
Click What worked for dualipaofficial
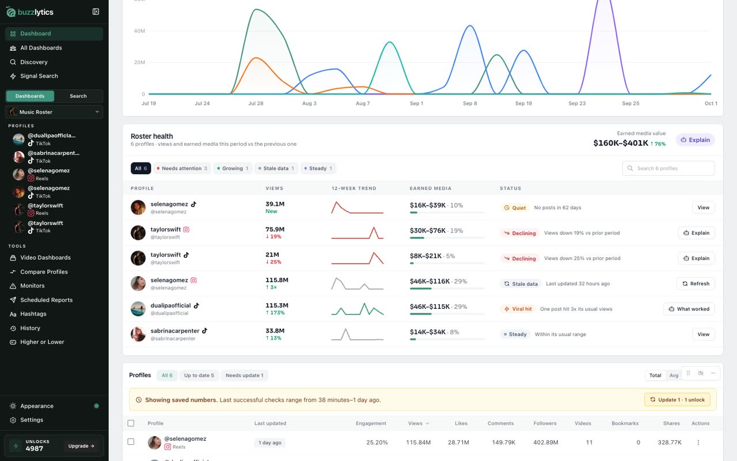coord(689,309)
